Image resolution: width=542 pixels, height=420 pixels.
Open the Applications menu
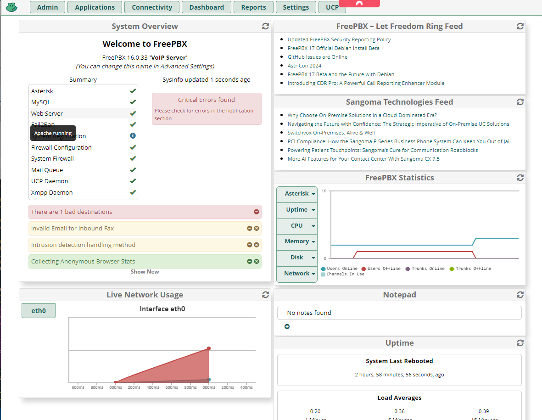click(95, 7)
